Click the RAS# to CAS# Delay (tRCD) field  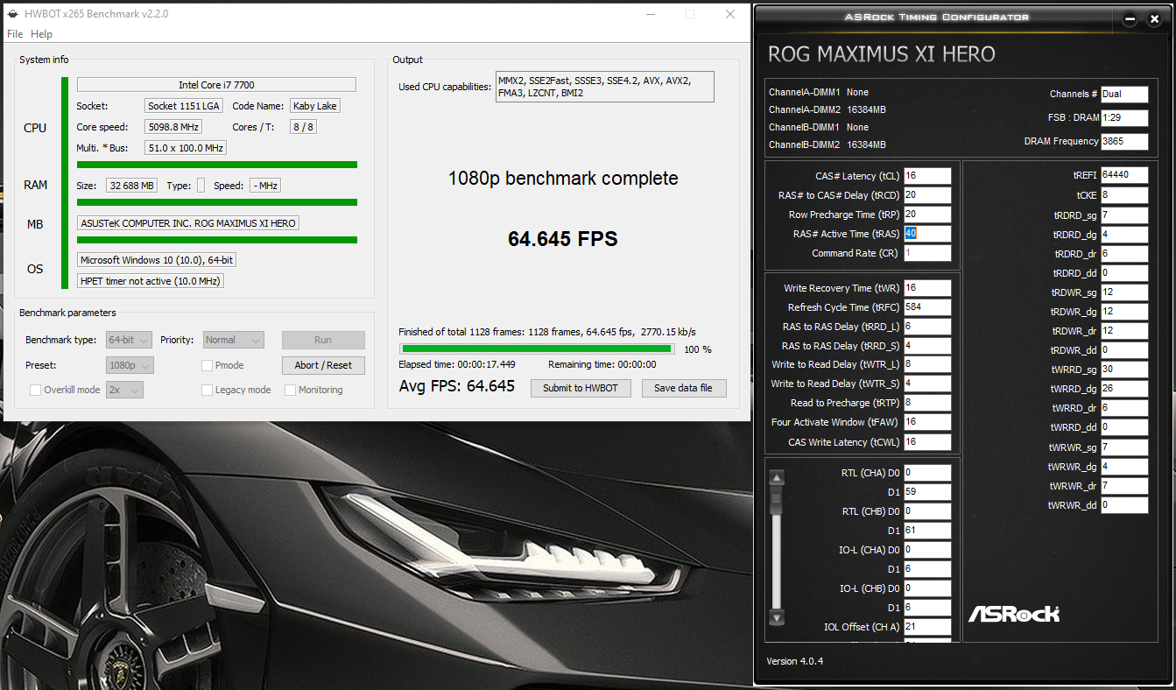click(927, 195)
